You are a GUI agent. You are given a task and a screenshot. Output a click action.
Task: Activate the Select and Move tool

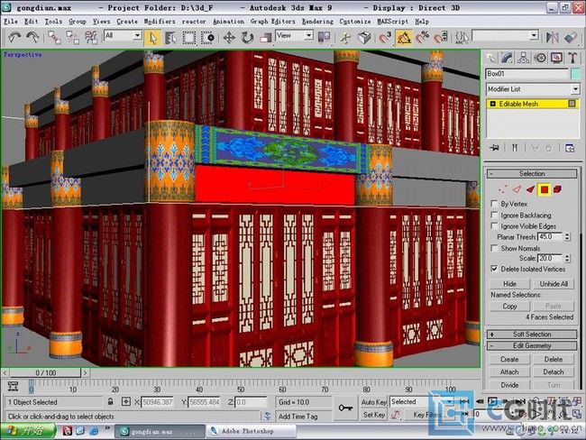tap(229, 38)
